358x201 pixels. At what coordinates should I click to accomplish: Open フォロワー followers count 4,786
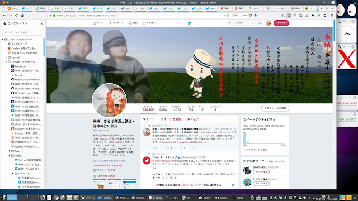click(x=177, y=108)
